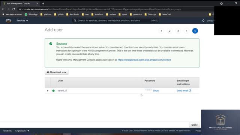Click the Add user page title
This screenshot has height=135, width=240.
pyautogui.click(x=54, y=30)
